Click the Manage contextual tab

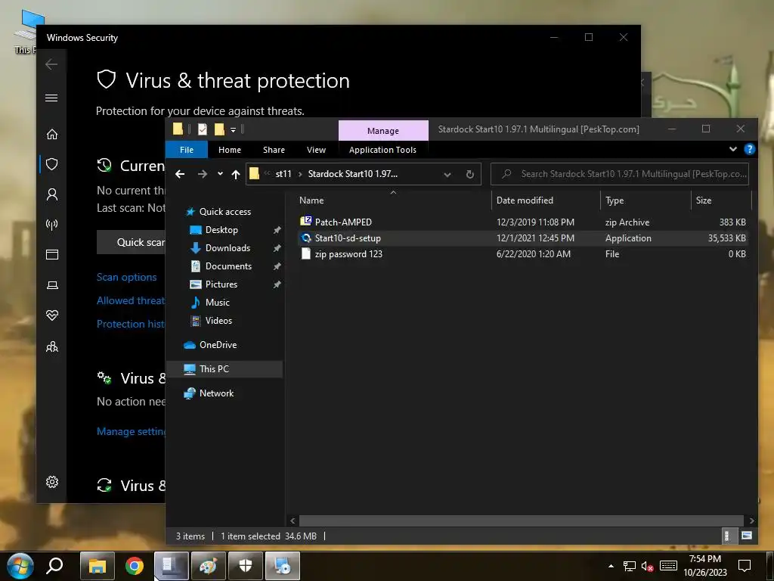pos(383,131)
